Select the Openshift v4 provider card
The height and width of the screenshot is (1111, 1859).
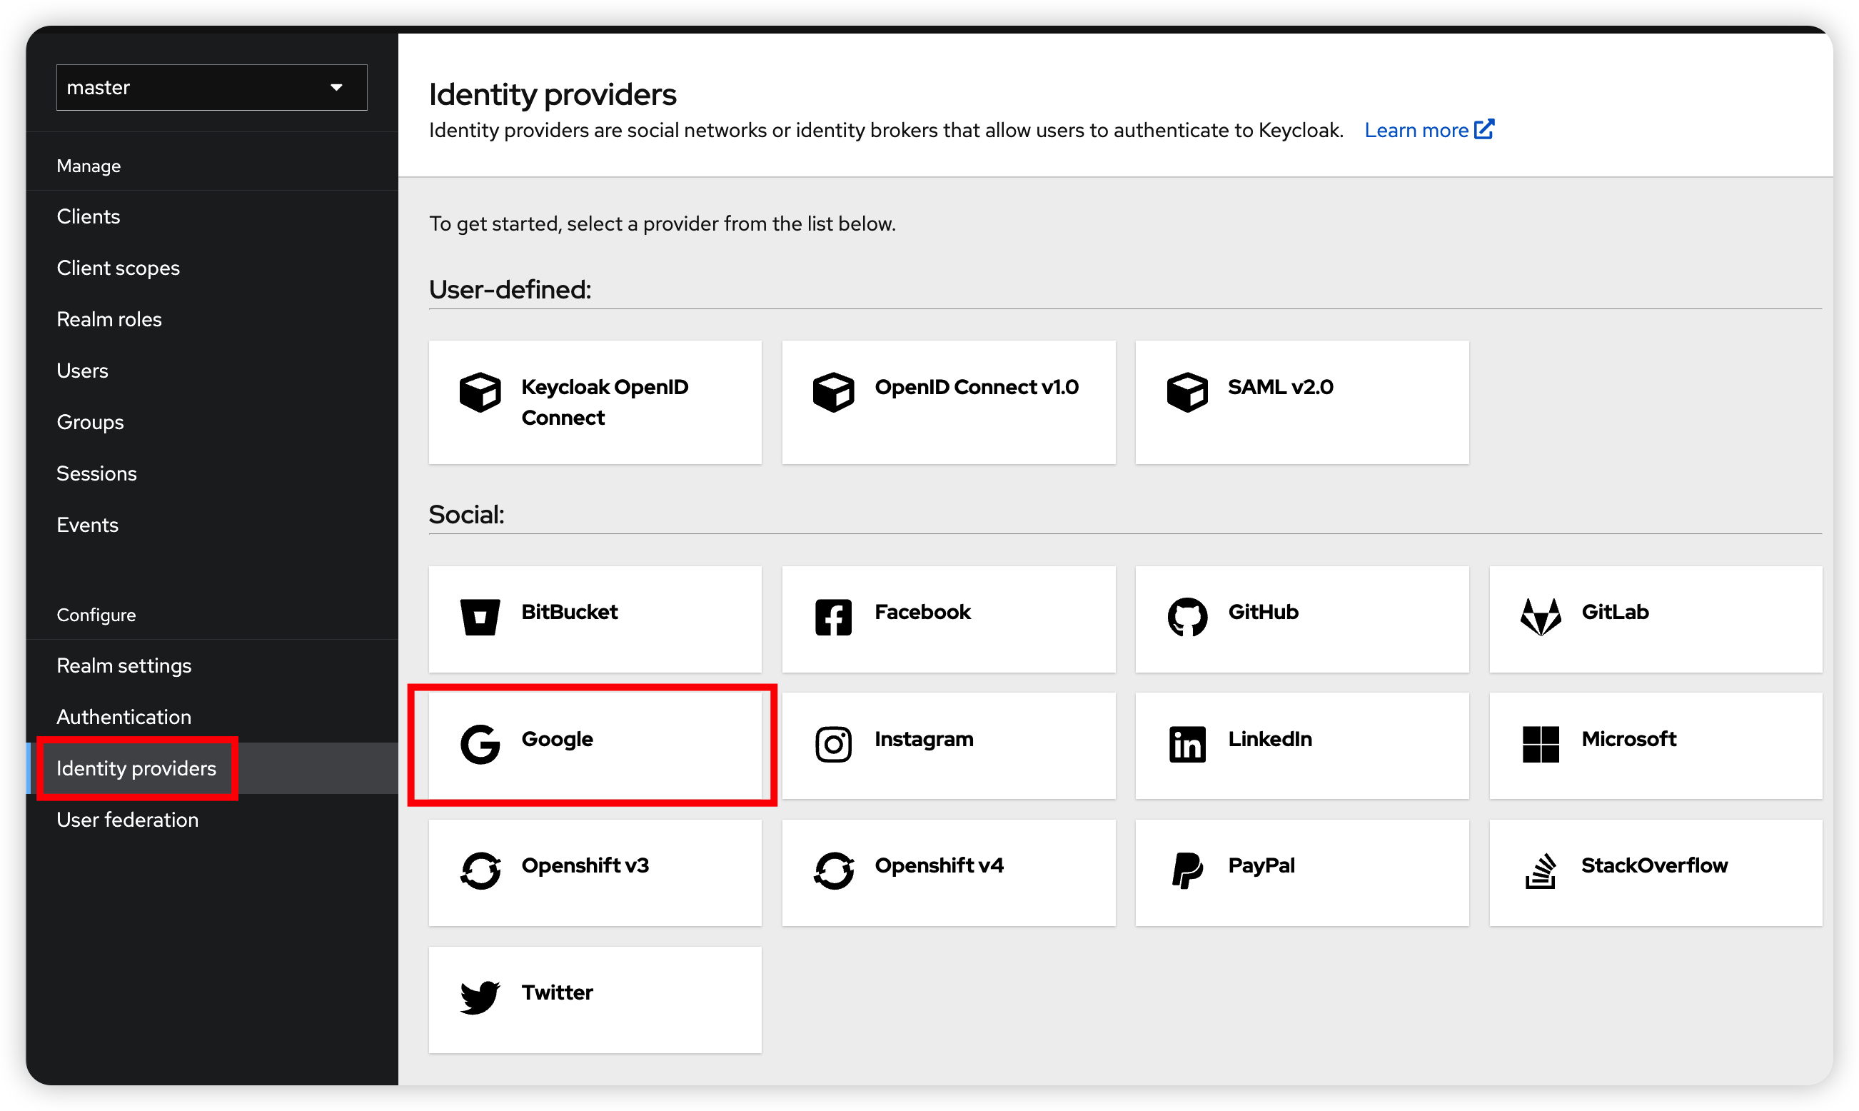(x=947, y=873)
